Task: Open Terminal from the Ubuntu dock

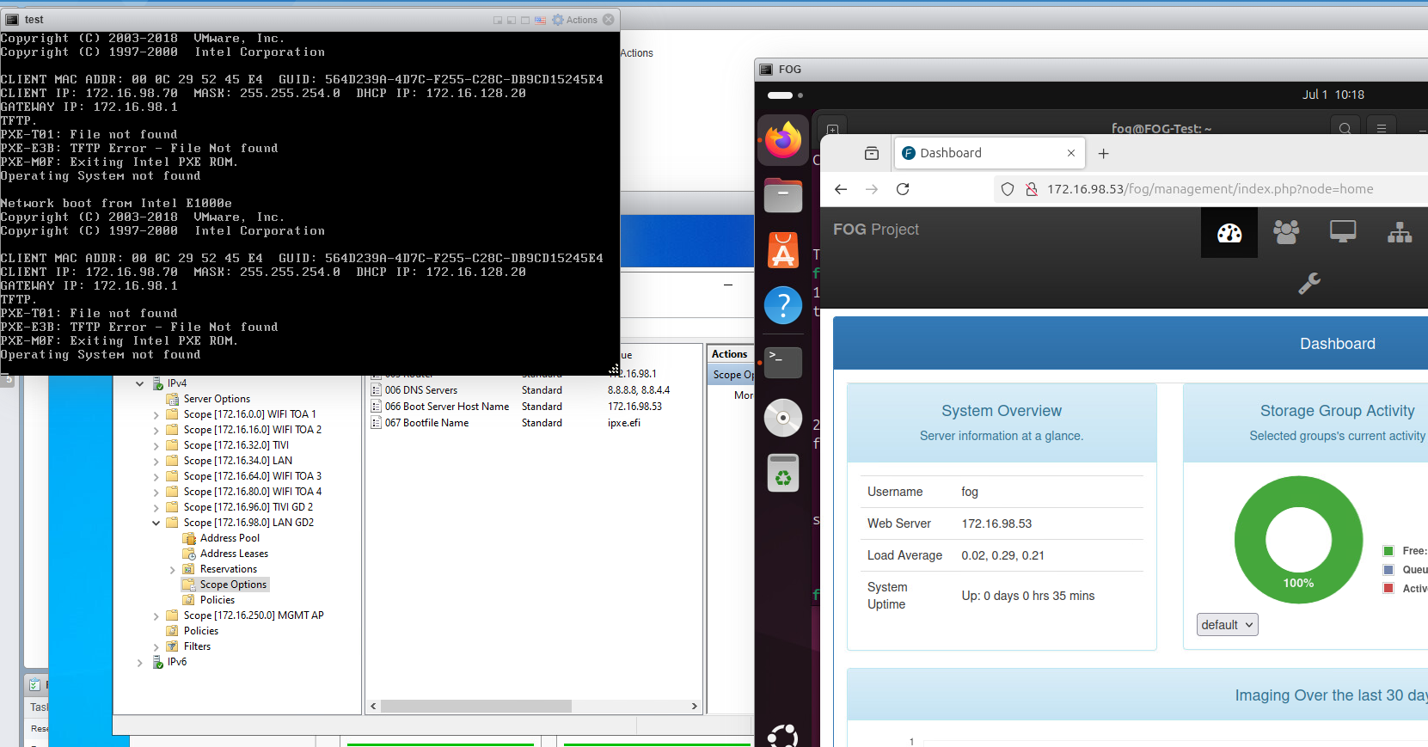Action: click(x=782, y=362)
